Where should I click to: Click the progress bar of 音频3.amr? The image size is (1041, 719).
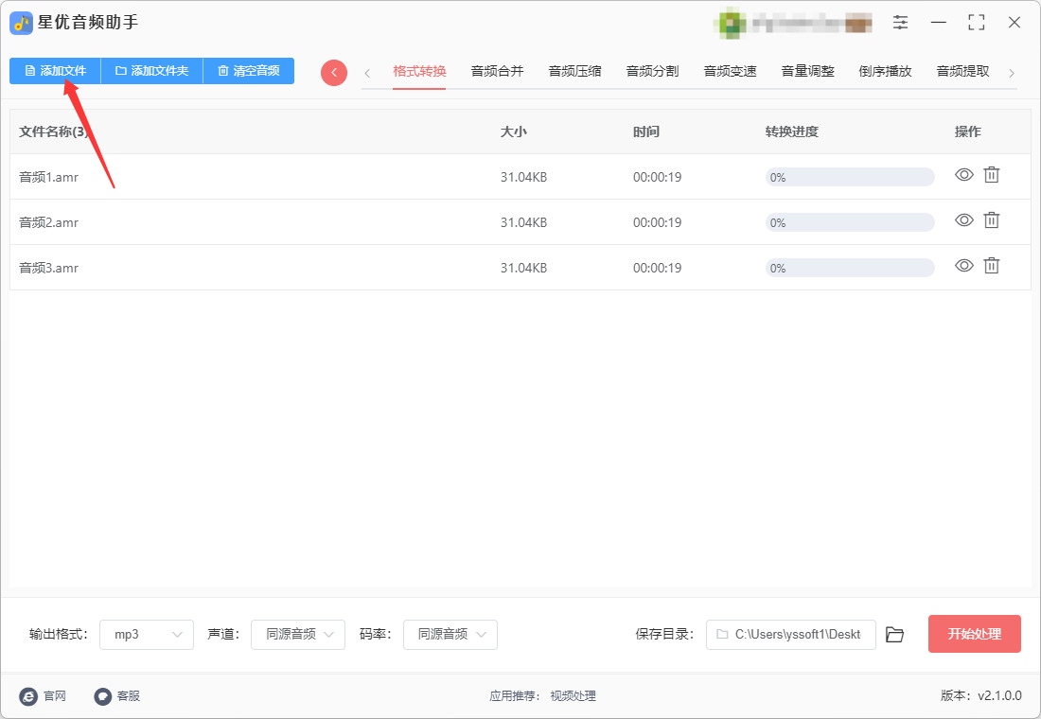coord(850,269)
